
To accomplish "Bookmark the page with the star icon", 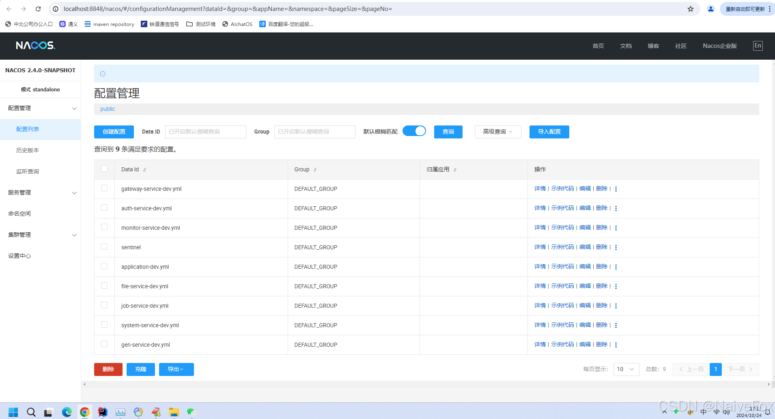I will pos(690,9).
